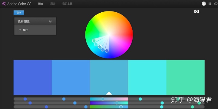The width and height of the screenshot is (218, 109).
Task: Click the Adobe Color CC logo icon
Action: 4,4
